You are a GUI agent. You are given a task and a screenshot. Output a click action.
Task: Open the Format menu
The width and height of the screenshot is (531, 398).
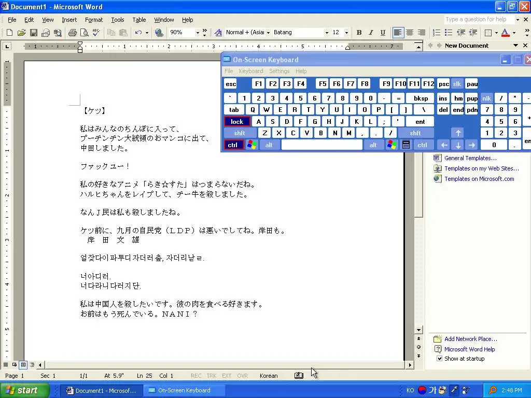click(94, 20)
